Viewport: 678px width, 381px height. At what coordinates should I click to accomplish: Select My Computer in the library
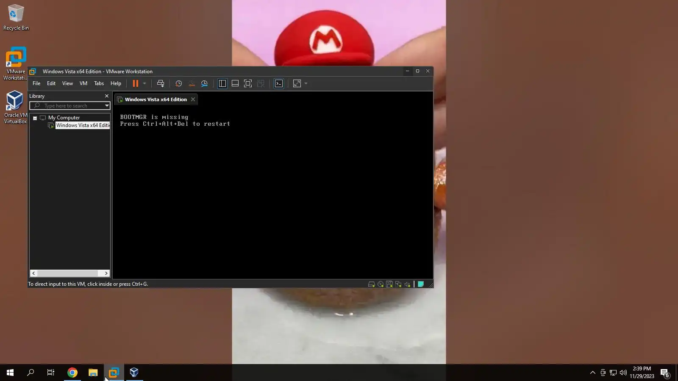(x=64, y=118)
